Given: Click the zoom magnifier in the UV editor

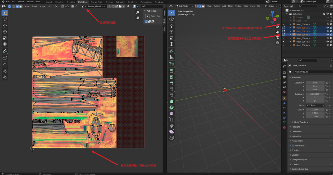Looking at the screenshot, I should (x=138, y=13).
